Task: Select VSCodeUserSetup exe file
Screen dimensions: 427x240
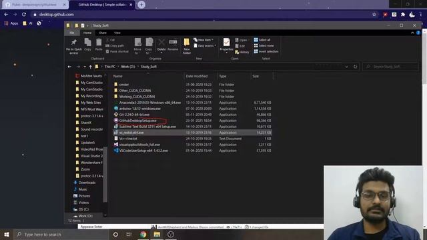Action: click(x=143, y=151)
